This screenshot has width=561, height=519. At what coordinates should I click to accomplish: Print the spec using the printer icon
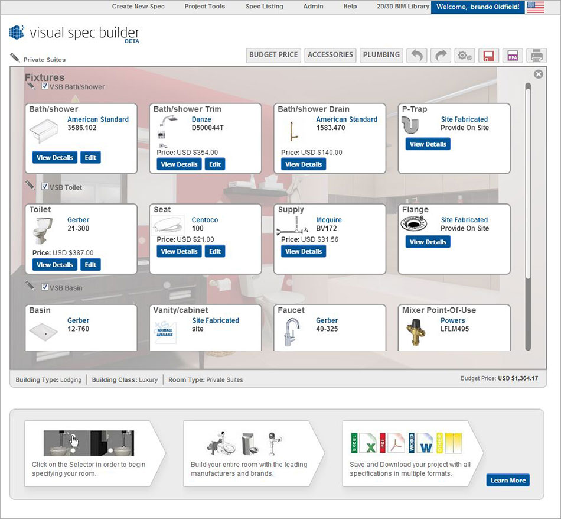[x=536, y=55]
